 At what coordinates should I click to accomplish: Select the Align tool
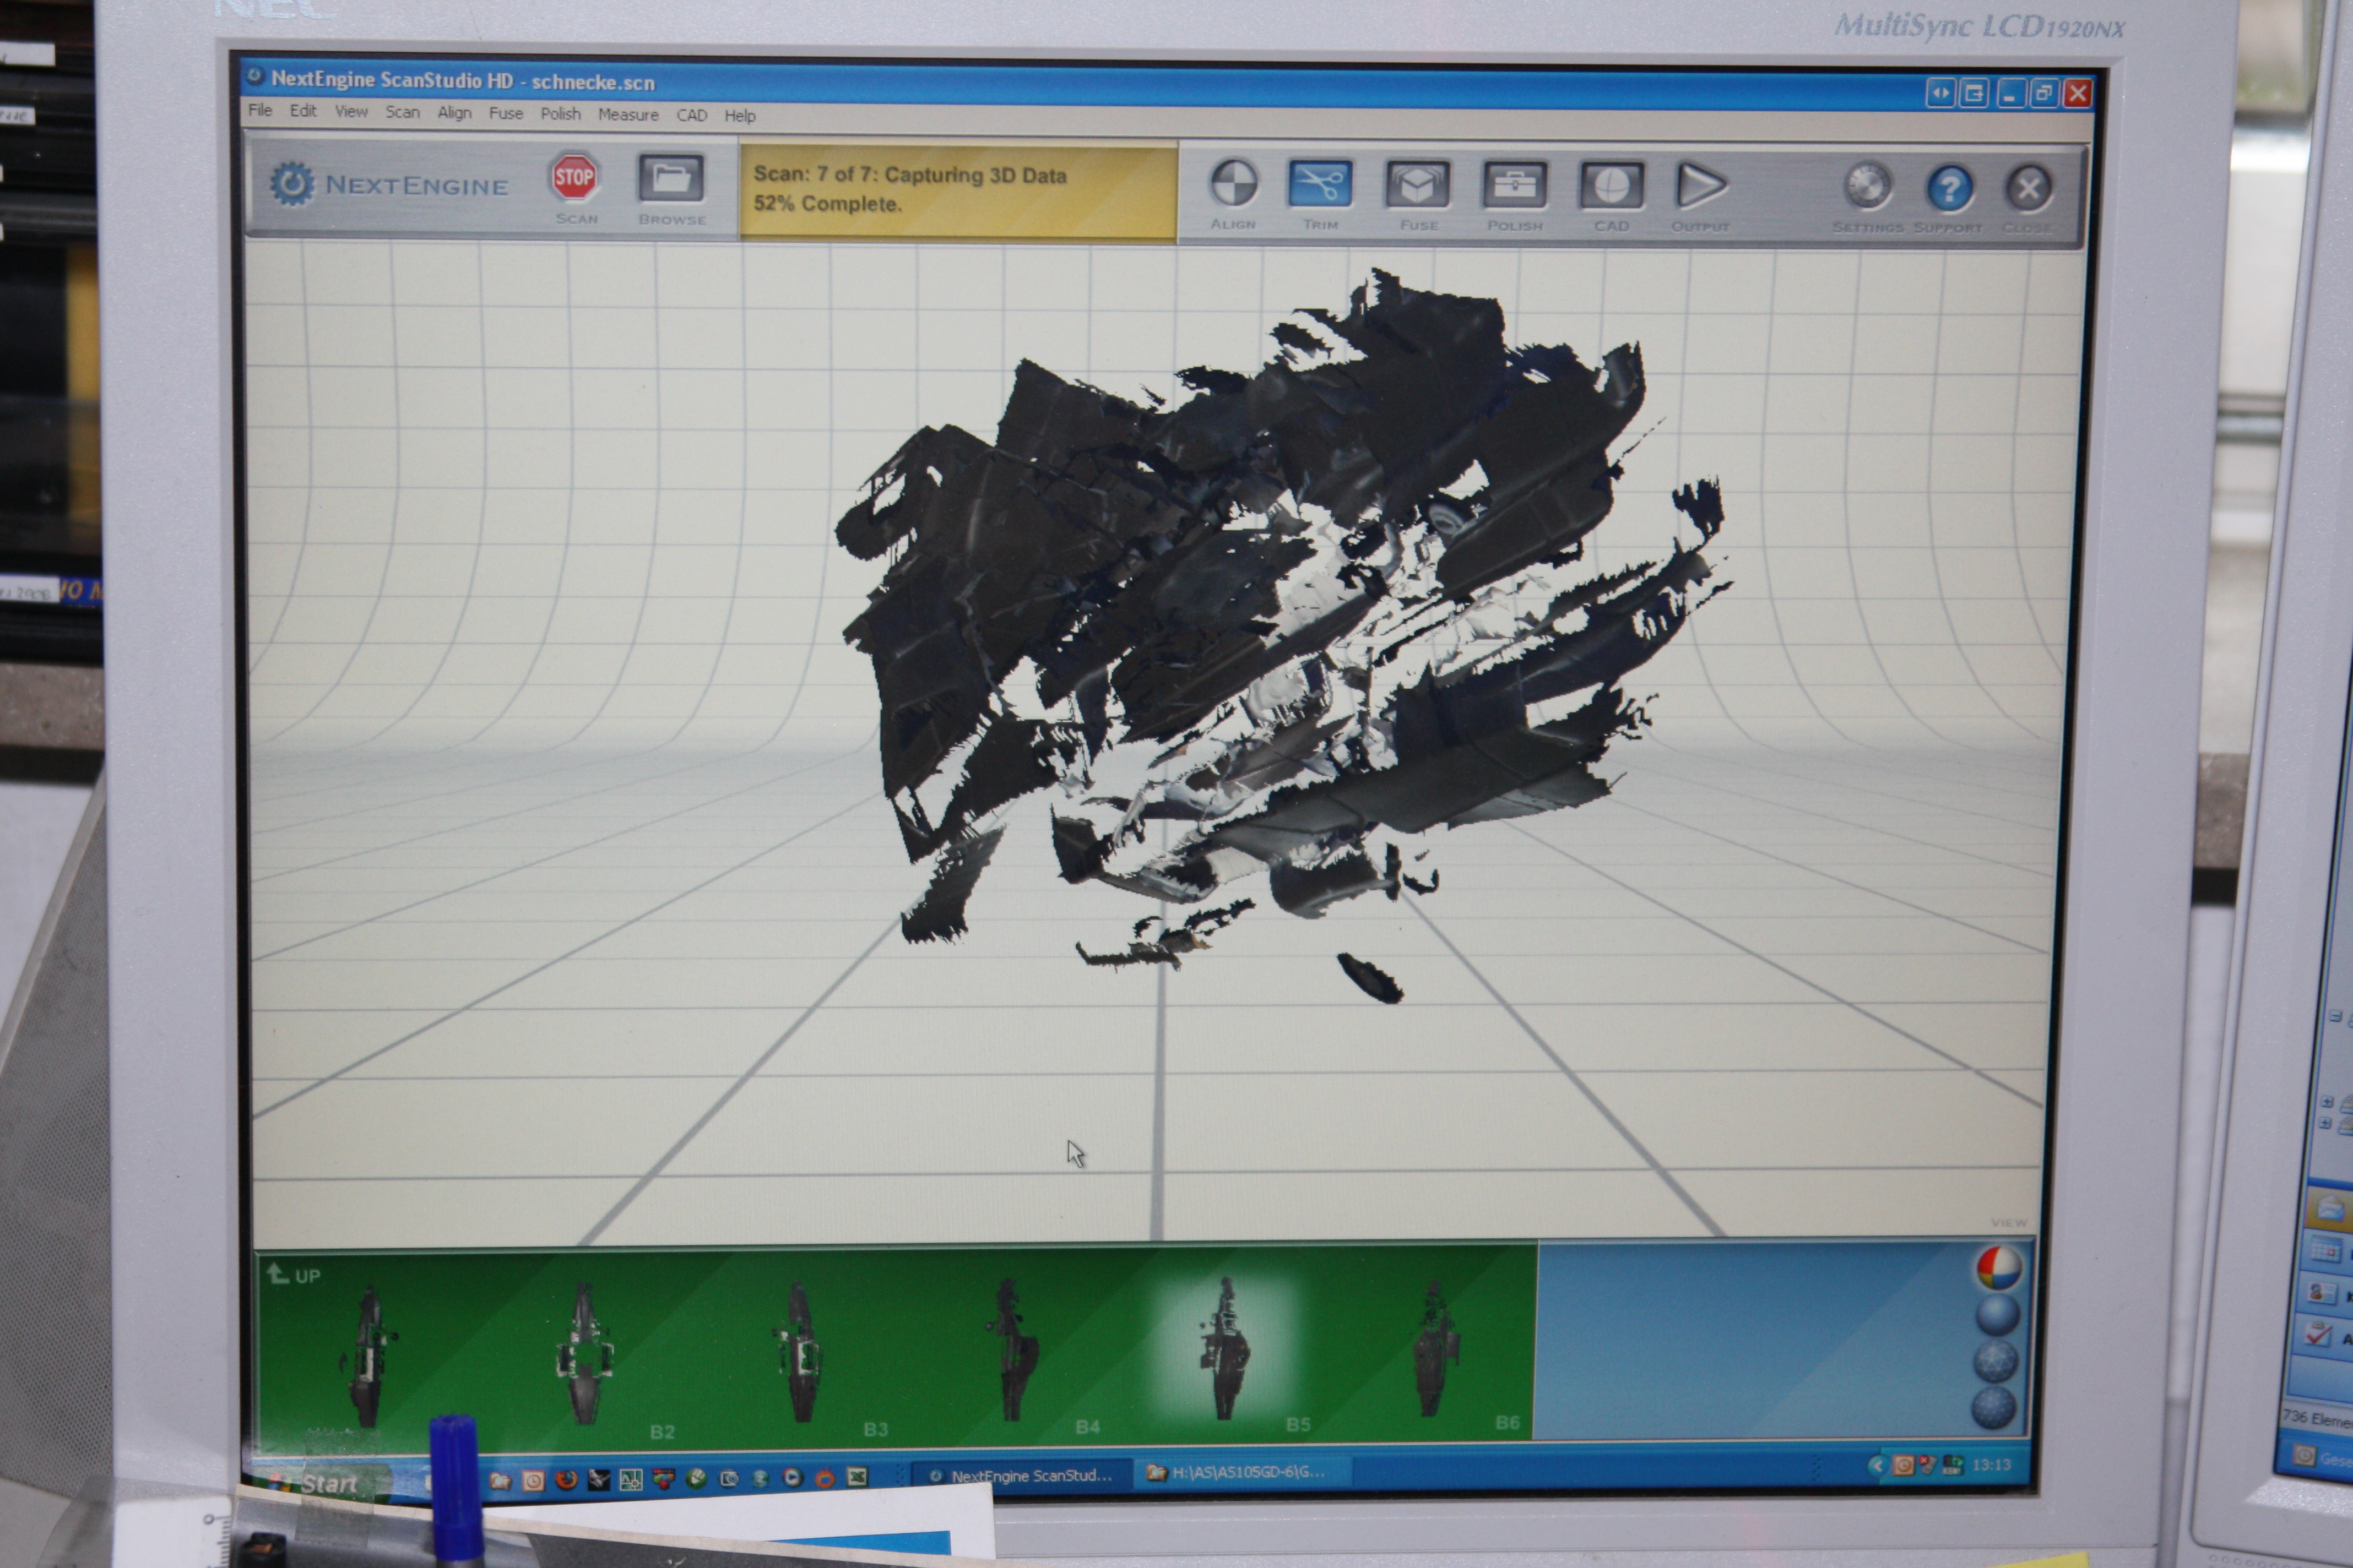pyautogui.click(x=1234, y=184)
